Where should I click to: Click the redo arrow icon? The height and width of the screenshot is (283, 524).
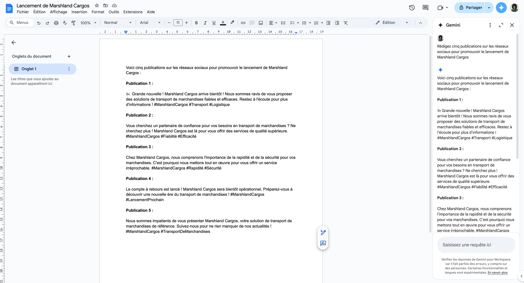click(47, 23)
